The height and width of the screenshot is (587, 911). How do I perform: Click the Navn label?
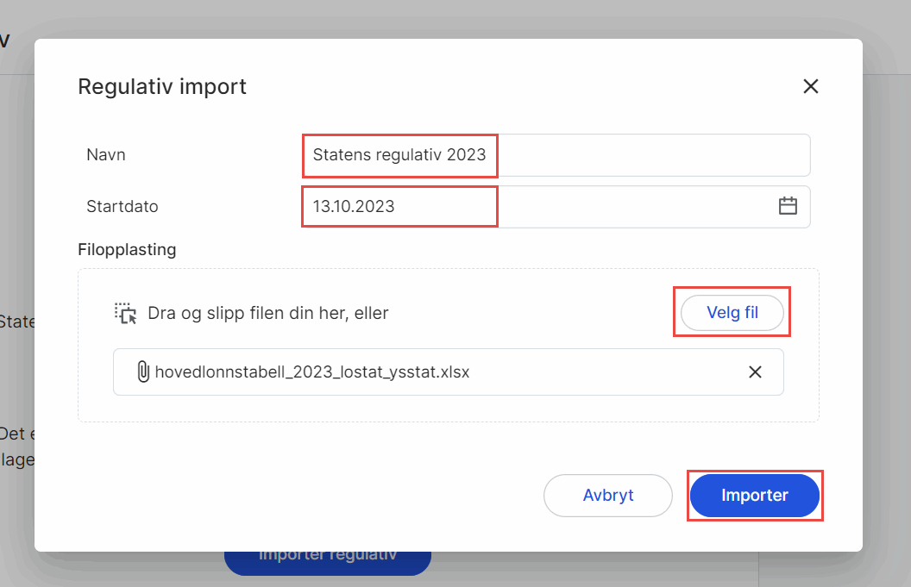tap(106, 155)
